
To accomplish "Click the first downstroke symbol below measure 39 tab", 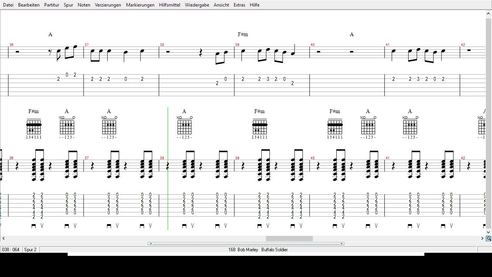I will click(260, 226).
